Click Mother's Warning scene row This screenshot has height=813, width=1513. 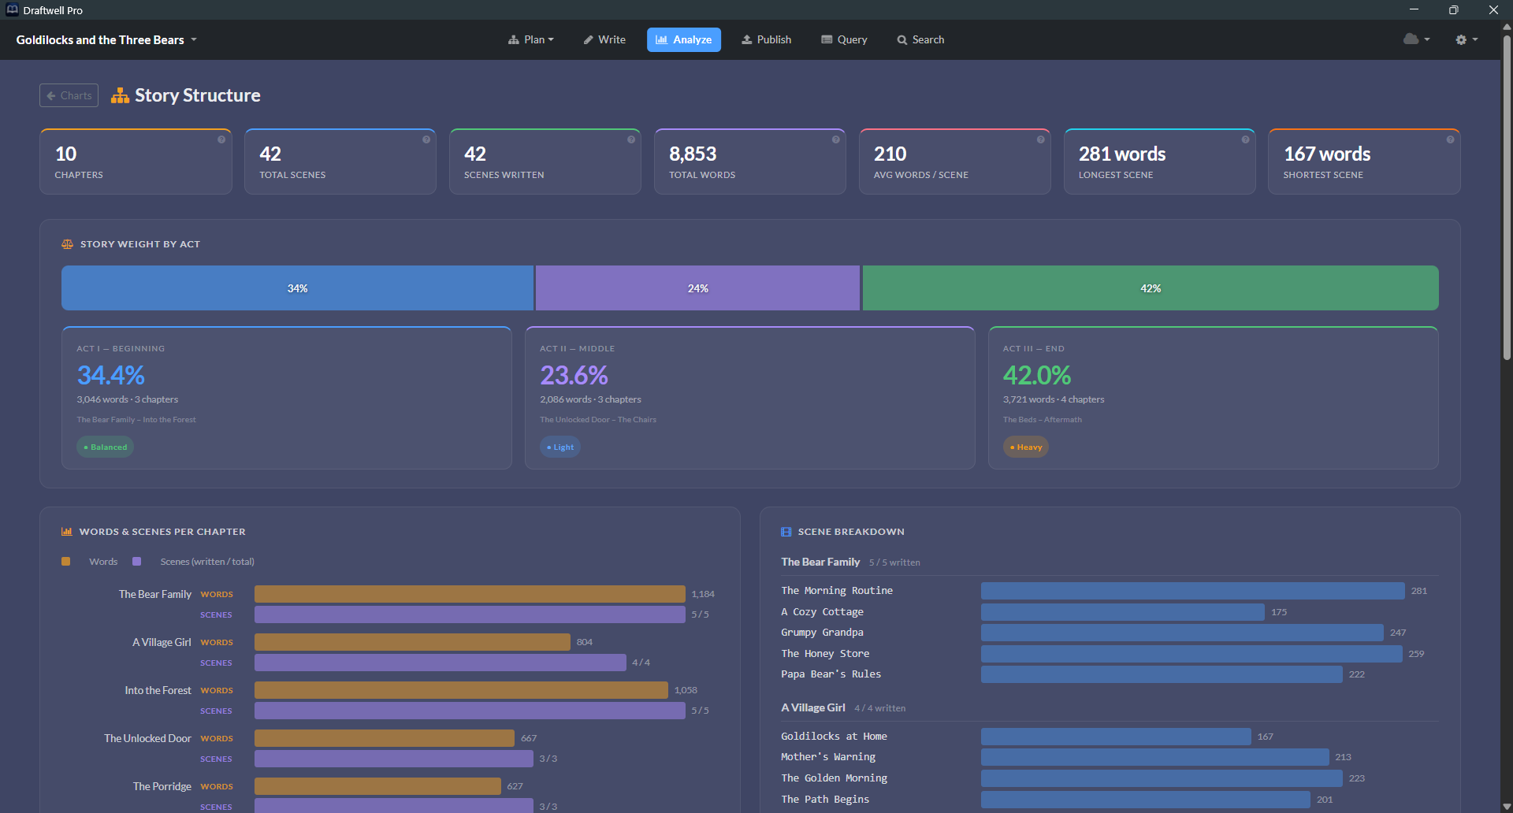tap(1110, 757)
